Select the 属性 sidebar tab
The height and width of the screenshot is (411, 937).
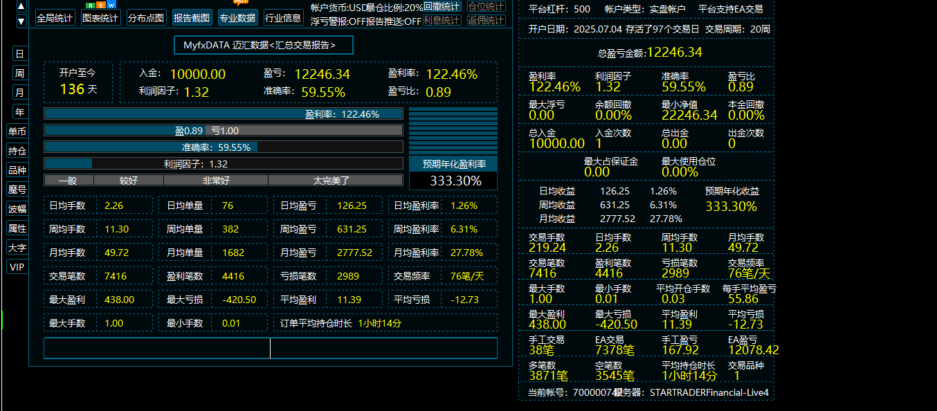coord(17,228)
